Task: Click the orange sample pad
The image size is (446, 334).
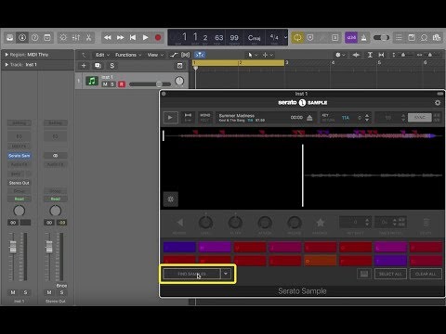Action: coord(320,261)
